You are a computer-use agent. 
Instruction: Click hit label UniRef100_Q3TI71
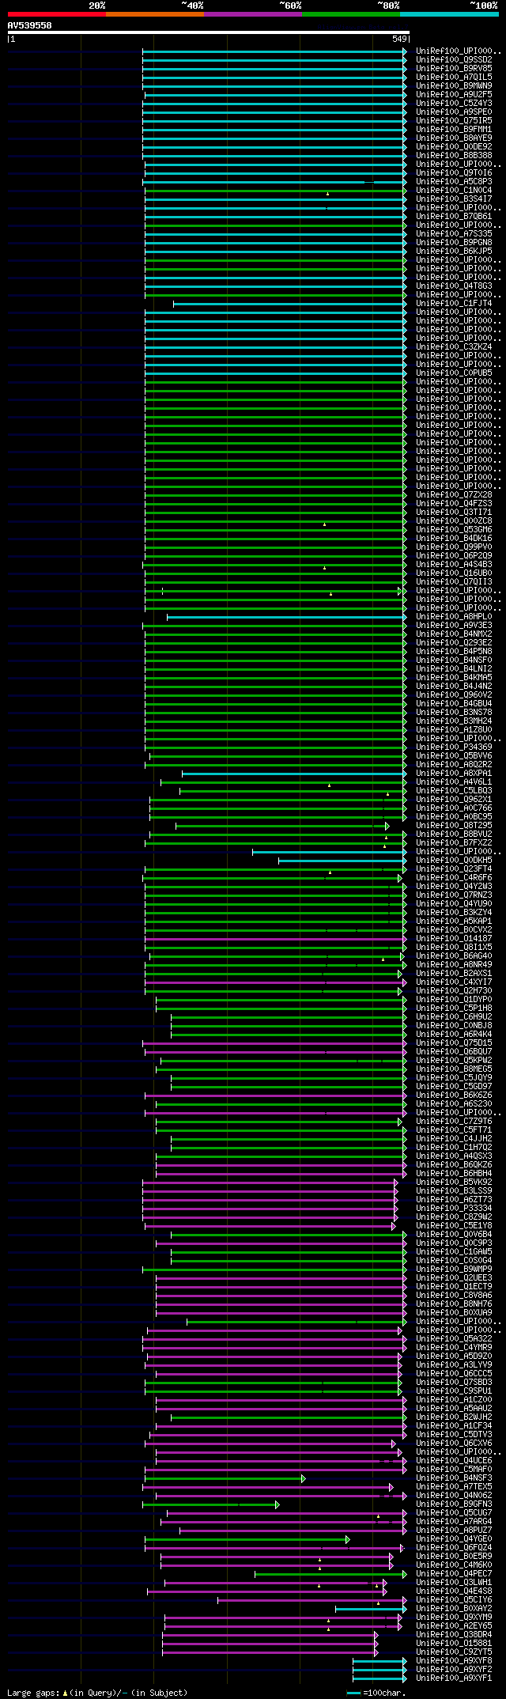[x=454, y=512]
